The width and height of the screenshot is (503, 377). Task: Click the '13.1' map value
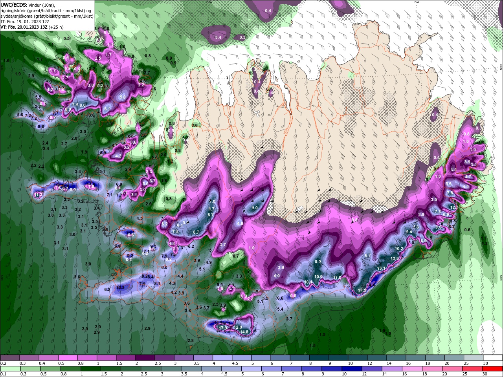381,269
